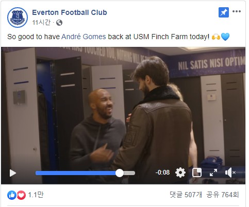Click the -0:08 remaining time display
The height and width of the screenshot is (207, 249).
point(162,173)
